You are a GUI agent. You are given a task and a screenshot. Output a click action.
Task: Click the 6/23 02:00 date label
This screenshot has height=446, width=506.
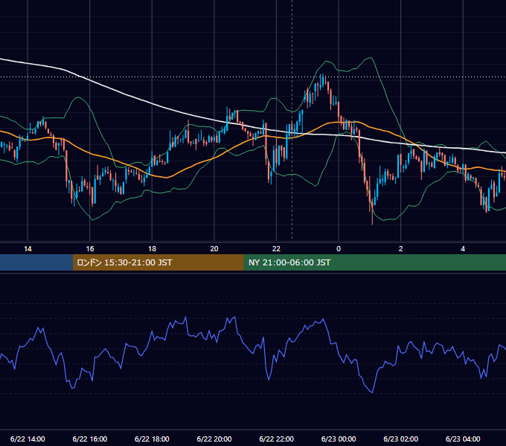[x=401, y=439]
